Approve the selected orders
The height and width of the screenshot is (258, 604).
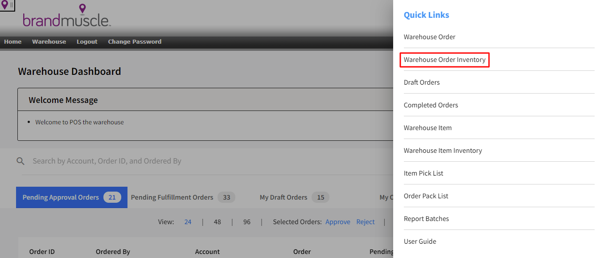click(x=337, y=221)
